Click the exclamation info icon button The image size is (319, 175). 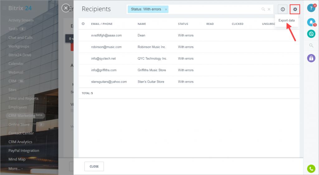283,9
